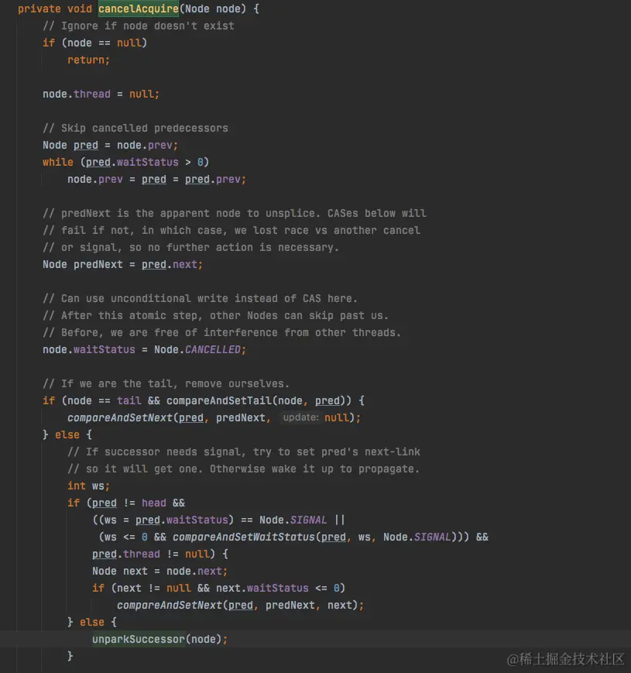The height and width of the screenshot is (673, 631).
Task: Click the 'private' keyword in the method signature
Action: (39, 9)
